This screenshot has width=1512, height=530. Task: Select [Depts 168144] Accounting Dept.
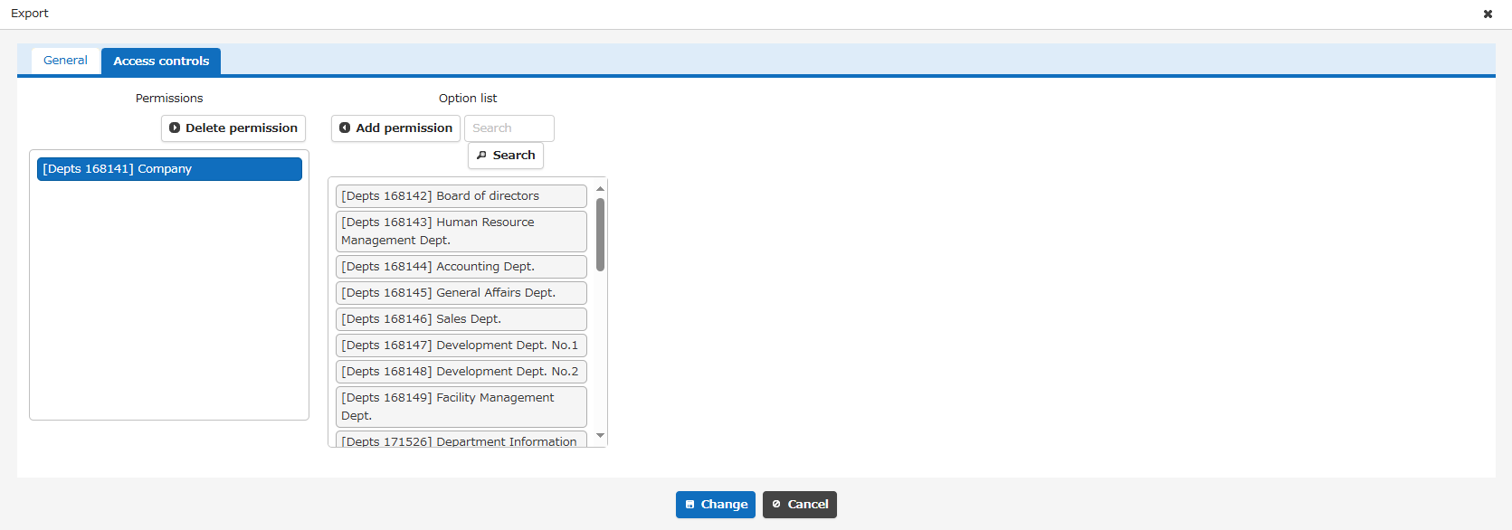(x=461, y=267)
